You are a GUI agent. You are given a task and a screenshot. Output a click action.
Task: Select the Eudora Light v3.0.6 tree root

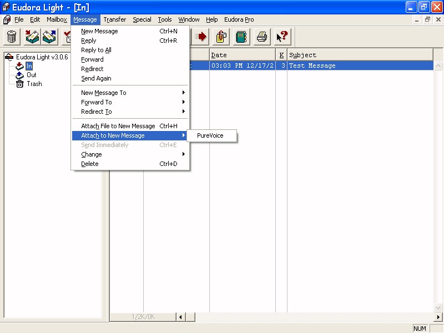(42, 57)
